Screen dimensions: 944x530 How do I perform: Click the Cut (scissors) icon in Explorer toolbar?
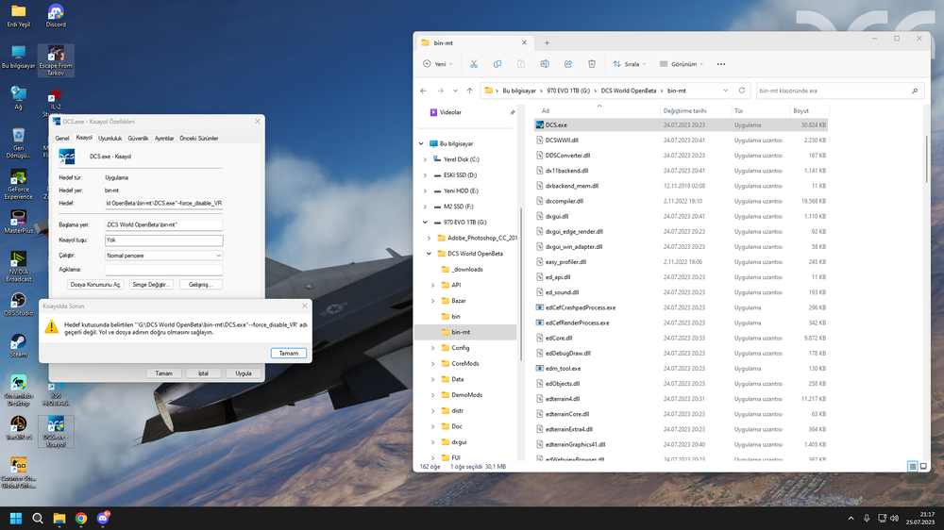pos(474,64)
